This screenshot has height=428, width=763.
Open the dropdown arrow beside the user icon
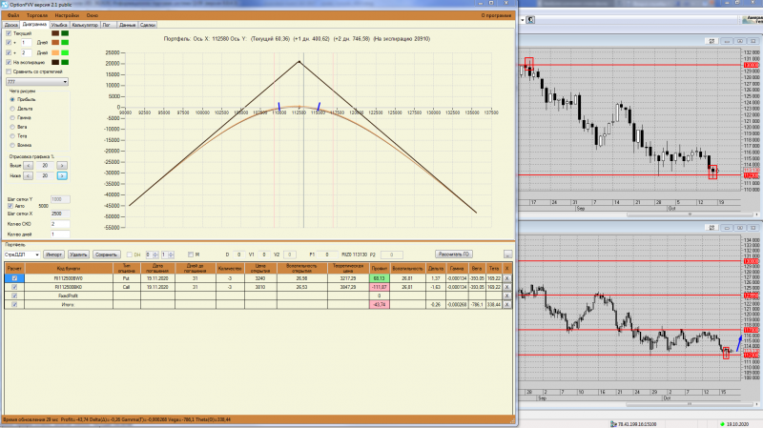[522, 20]
